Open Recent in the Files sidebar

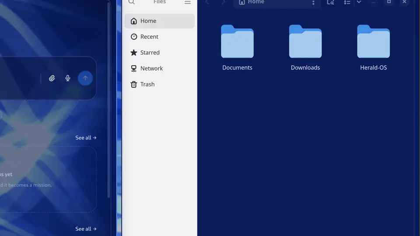tap(159, 37)
